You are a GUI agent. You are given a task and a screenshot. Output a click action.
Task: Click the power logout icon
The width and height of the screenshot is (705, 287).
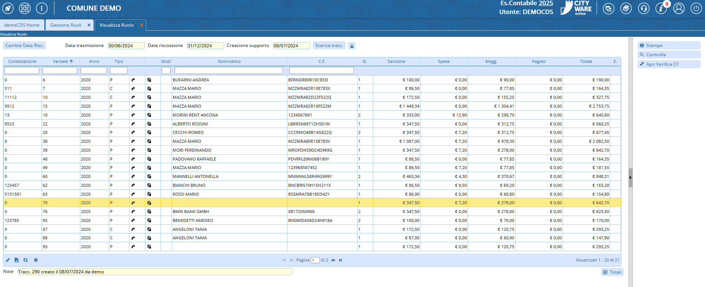pos(696,8)
